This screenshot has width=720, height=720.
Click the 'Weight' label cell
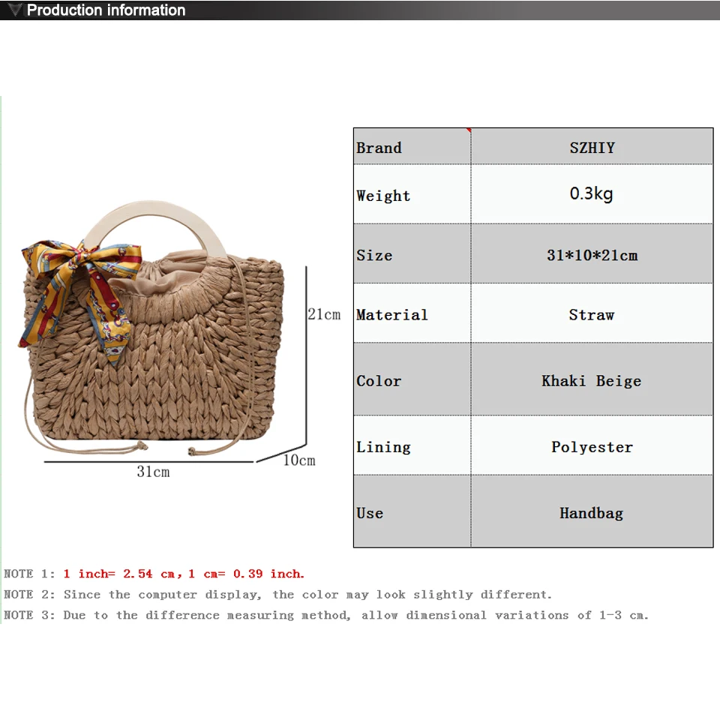point(412,194)
